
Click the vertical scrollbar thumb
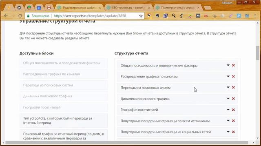[257, 53]
